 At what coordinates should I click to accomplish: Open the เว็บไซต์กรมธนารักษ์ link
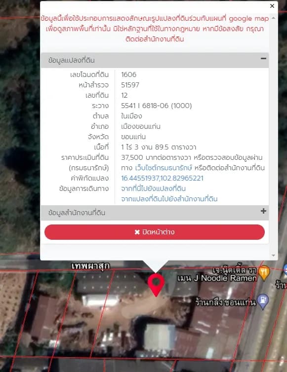pyautogui.click(x=164, y=168)
